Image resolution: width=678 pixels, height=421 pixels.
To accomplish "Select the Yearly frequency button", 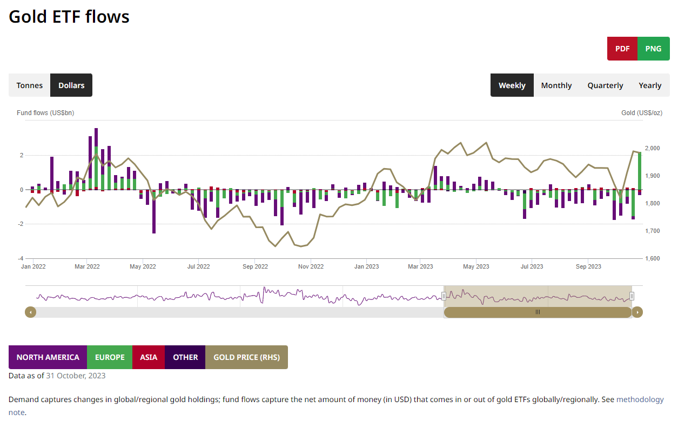I will click(x=650, y=85).
